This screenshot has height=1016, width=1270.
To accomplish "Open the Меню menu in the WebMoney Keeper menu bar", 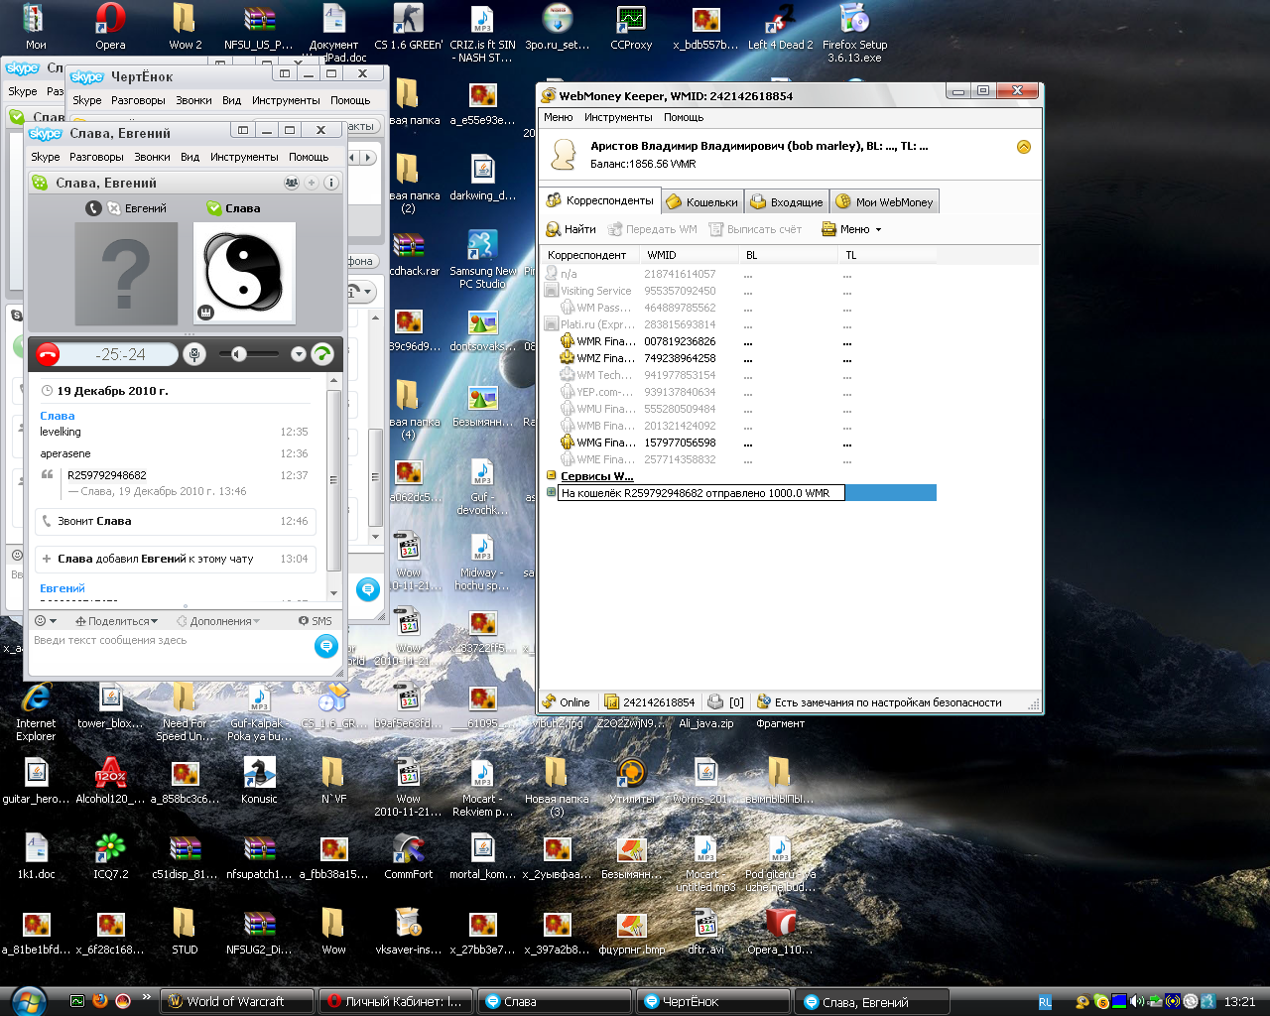I will tap(559, 117).
